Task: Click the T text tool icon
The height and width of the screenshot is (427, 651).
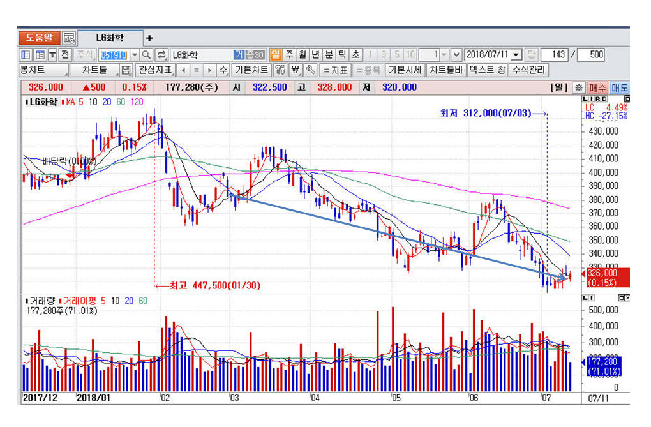Action: point(52,55)
